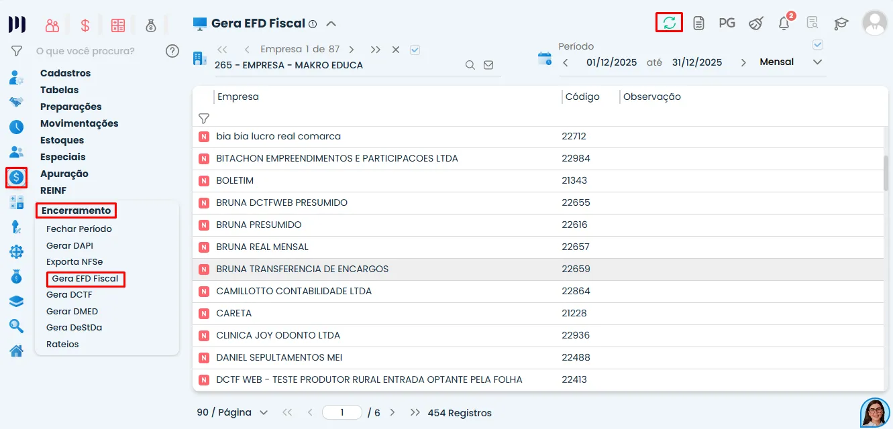The height and width of the screenshot is (429, 893).
Task: Click the PG button in the top toolbar
Action: pyautogui.click(x=727, y=23)
